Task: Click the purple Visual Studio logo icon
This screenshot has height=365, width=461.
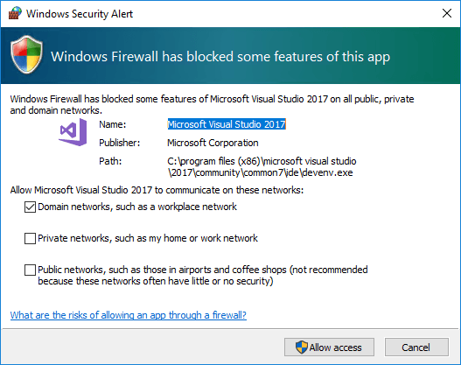Action: [73, 132]
